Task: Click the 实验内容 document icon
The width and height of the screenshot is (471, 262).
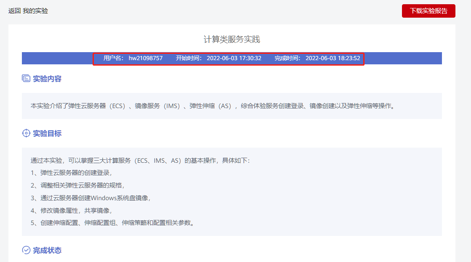Action: click(x=26, y=79)
